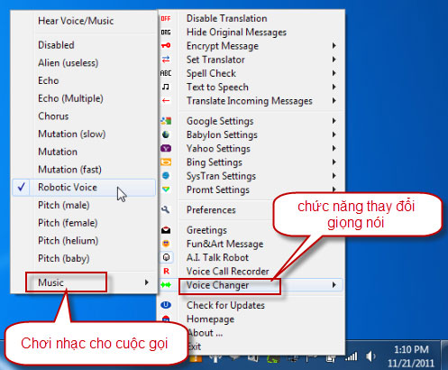This screenshot has width=448, height=370.
Task: Expand the Music submenu arrow
Action: tap(147, 282)
